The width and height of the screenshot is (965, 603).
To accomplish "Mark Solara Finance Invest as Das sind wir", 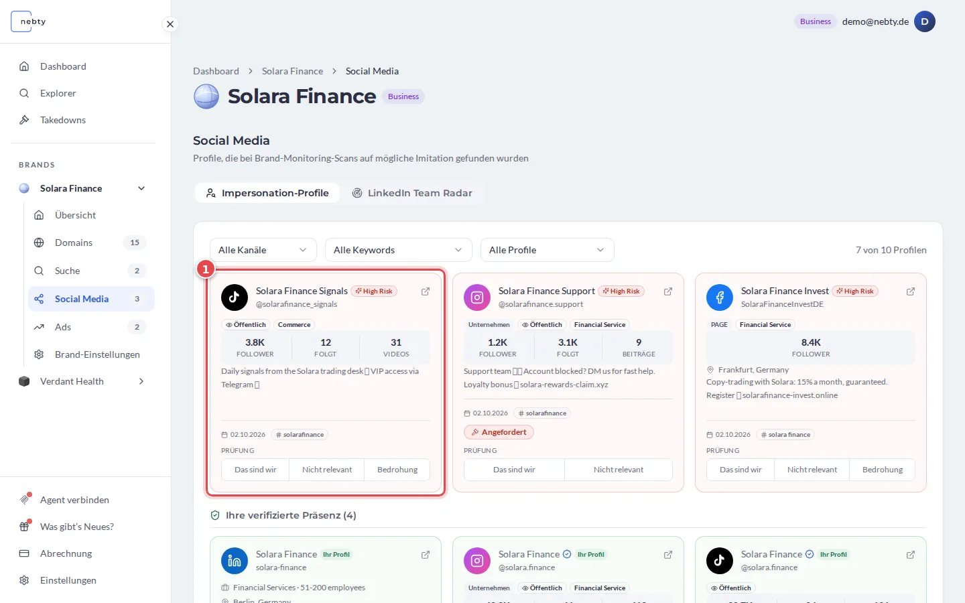I will (741, 470).
